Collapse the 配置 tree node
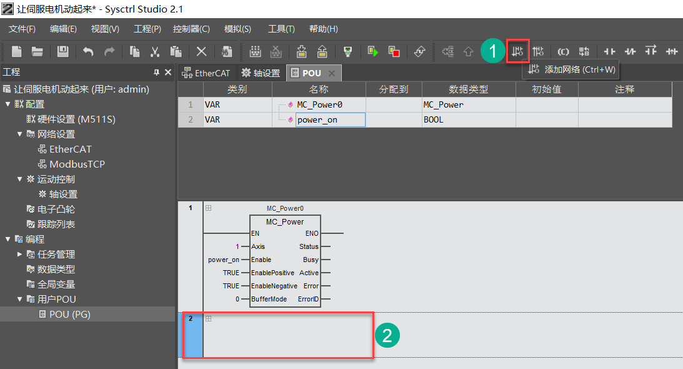Screen dimensions: 683x369 click(x=8, y=104)
